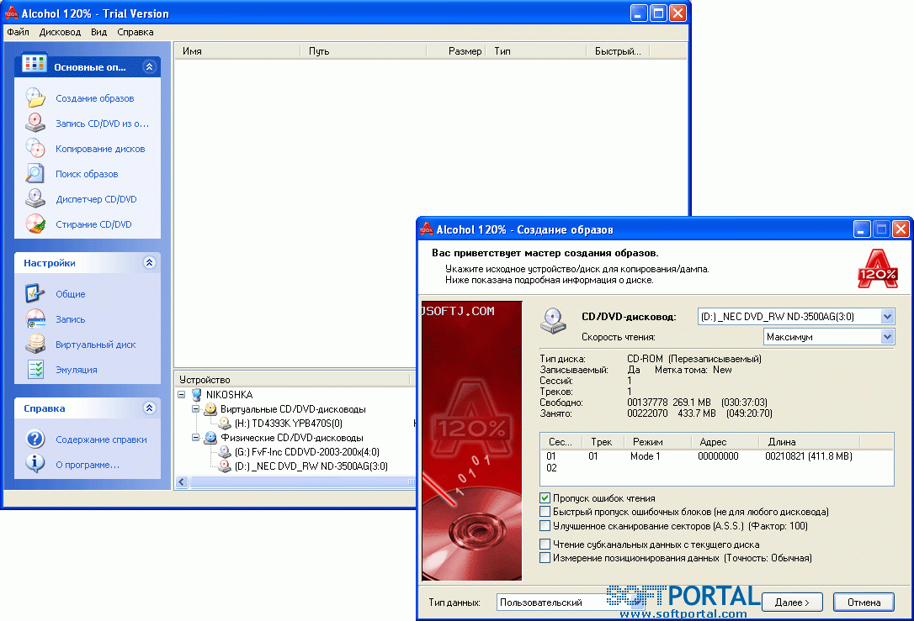Click the virtual drives folder icon
Screen dimensions: 914x621
210,409
